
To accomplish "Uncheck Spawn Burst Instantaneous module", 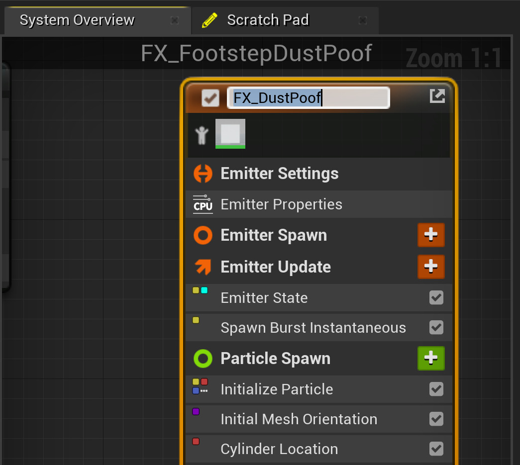I will pos(436,328).
